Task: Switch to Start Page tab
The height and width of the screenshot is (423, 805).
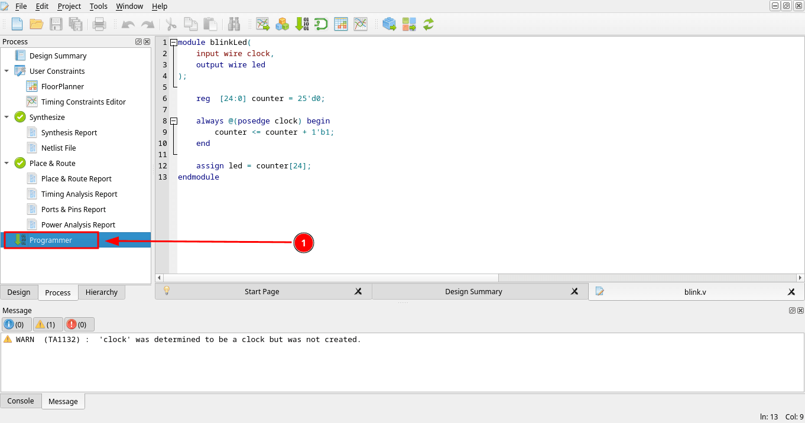Action: click(264, 291)
